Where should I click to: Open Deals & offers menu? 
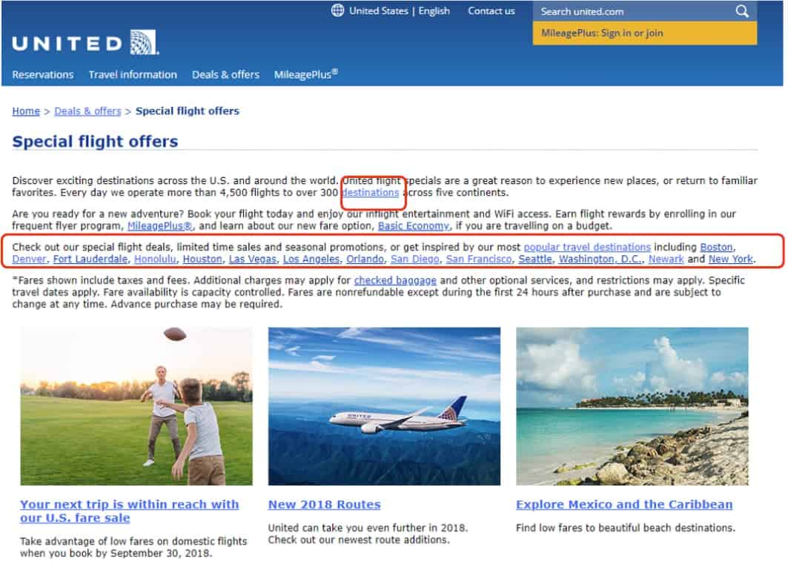point(225,75)
